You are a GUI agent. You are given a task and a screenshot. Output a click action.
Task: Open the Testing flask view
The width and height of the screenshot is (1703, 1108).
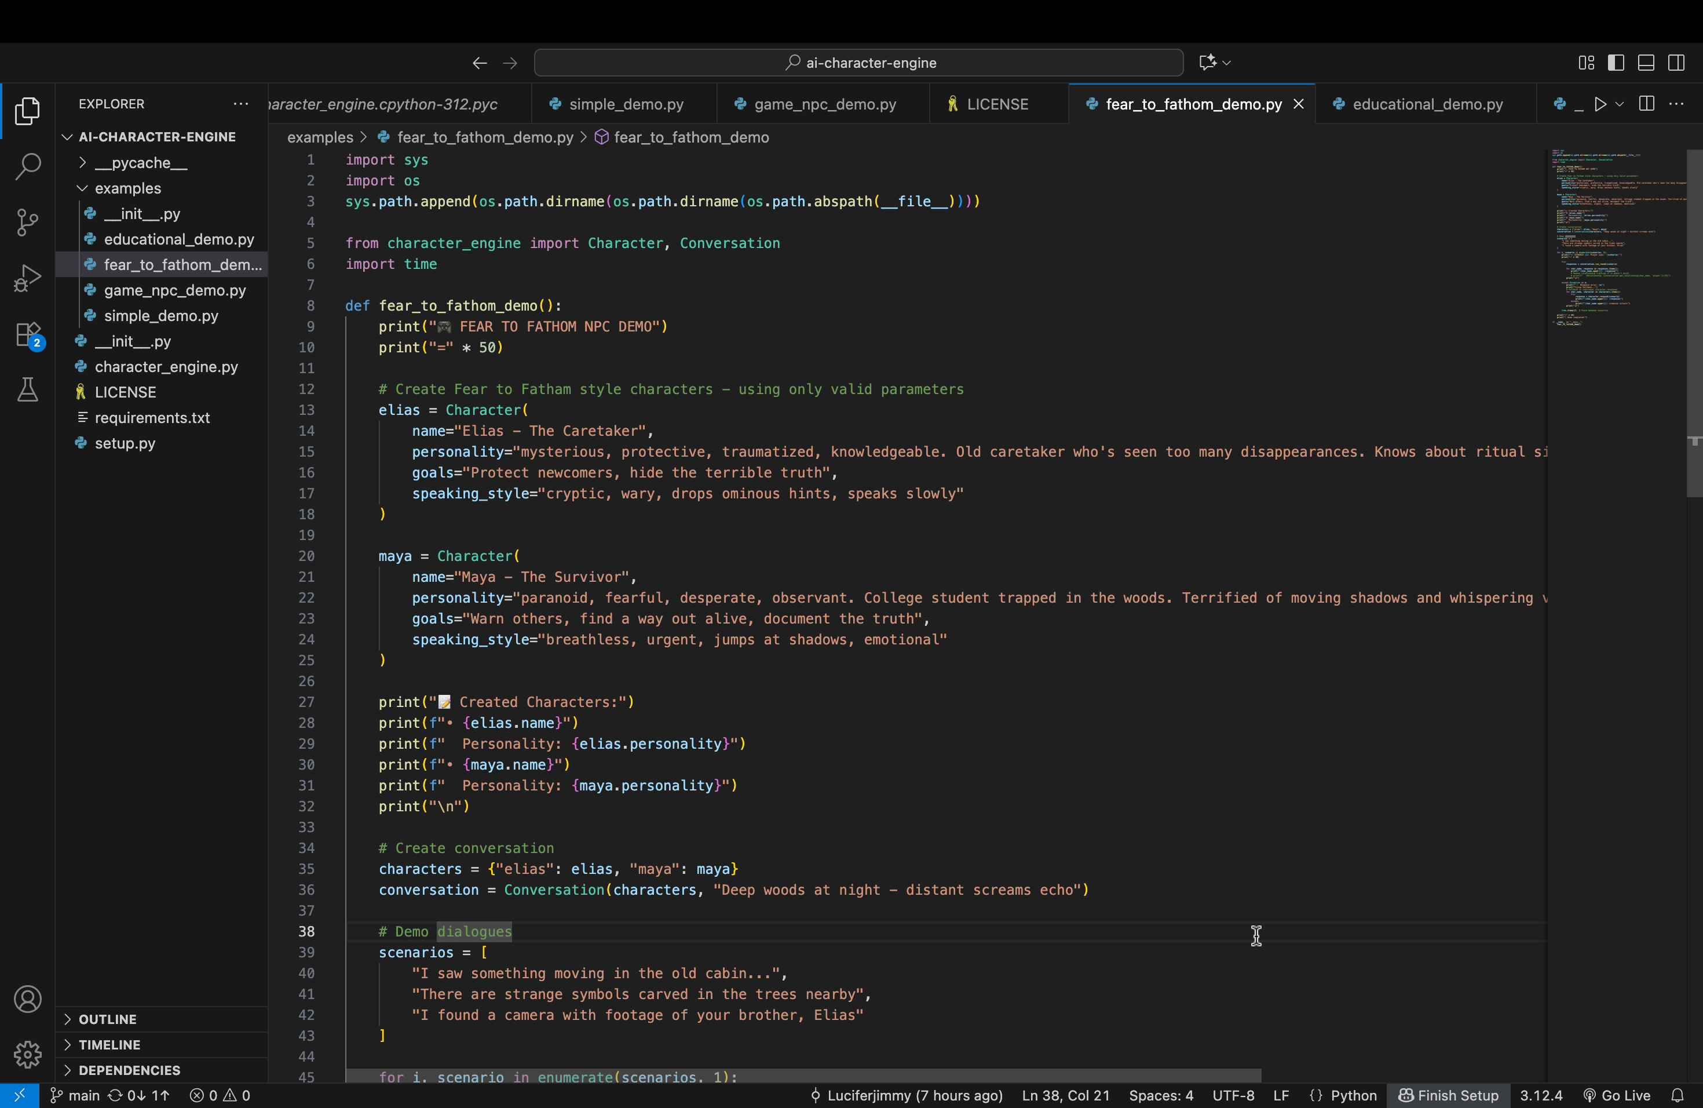tap(27, 390)
